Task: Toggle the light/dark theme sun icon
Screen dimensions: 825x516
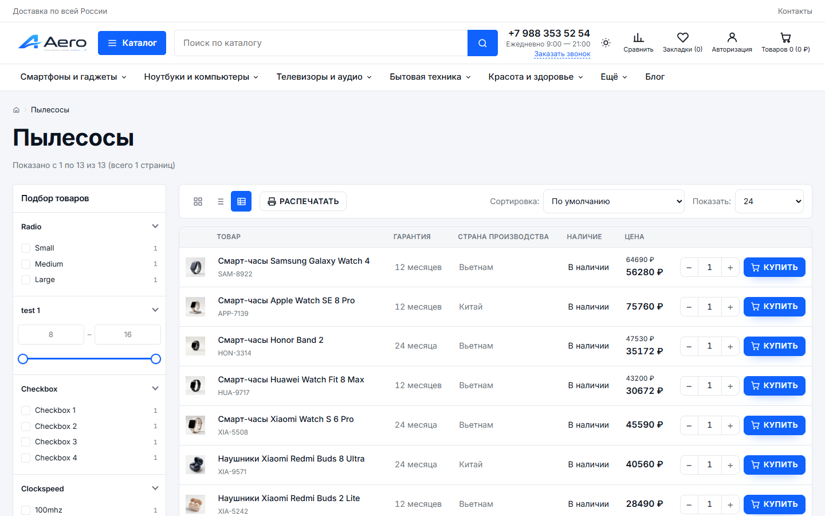Action: [606, 43]
